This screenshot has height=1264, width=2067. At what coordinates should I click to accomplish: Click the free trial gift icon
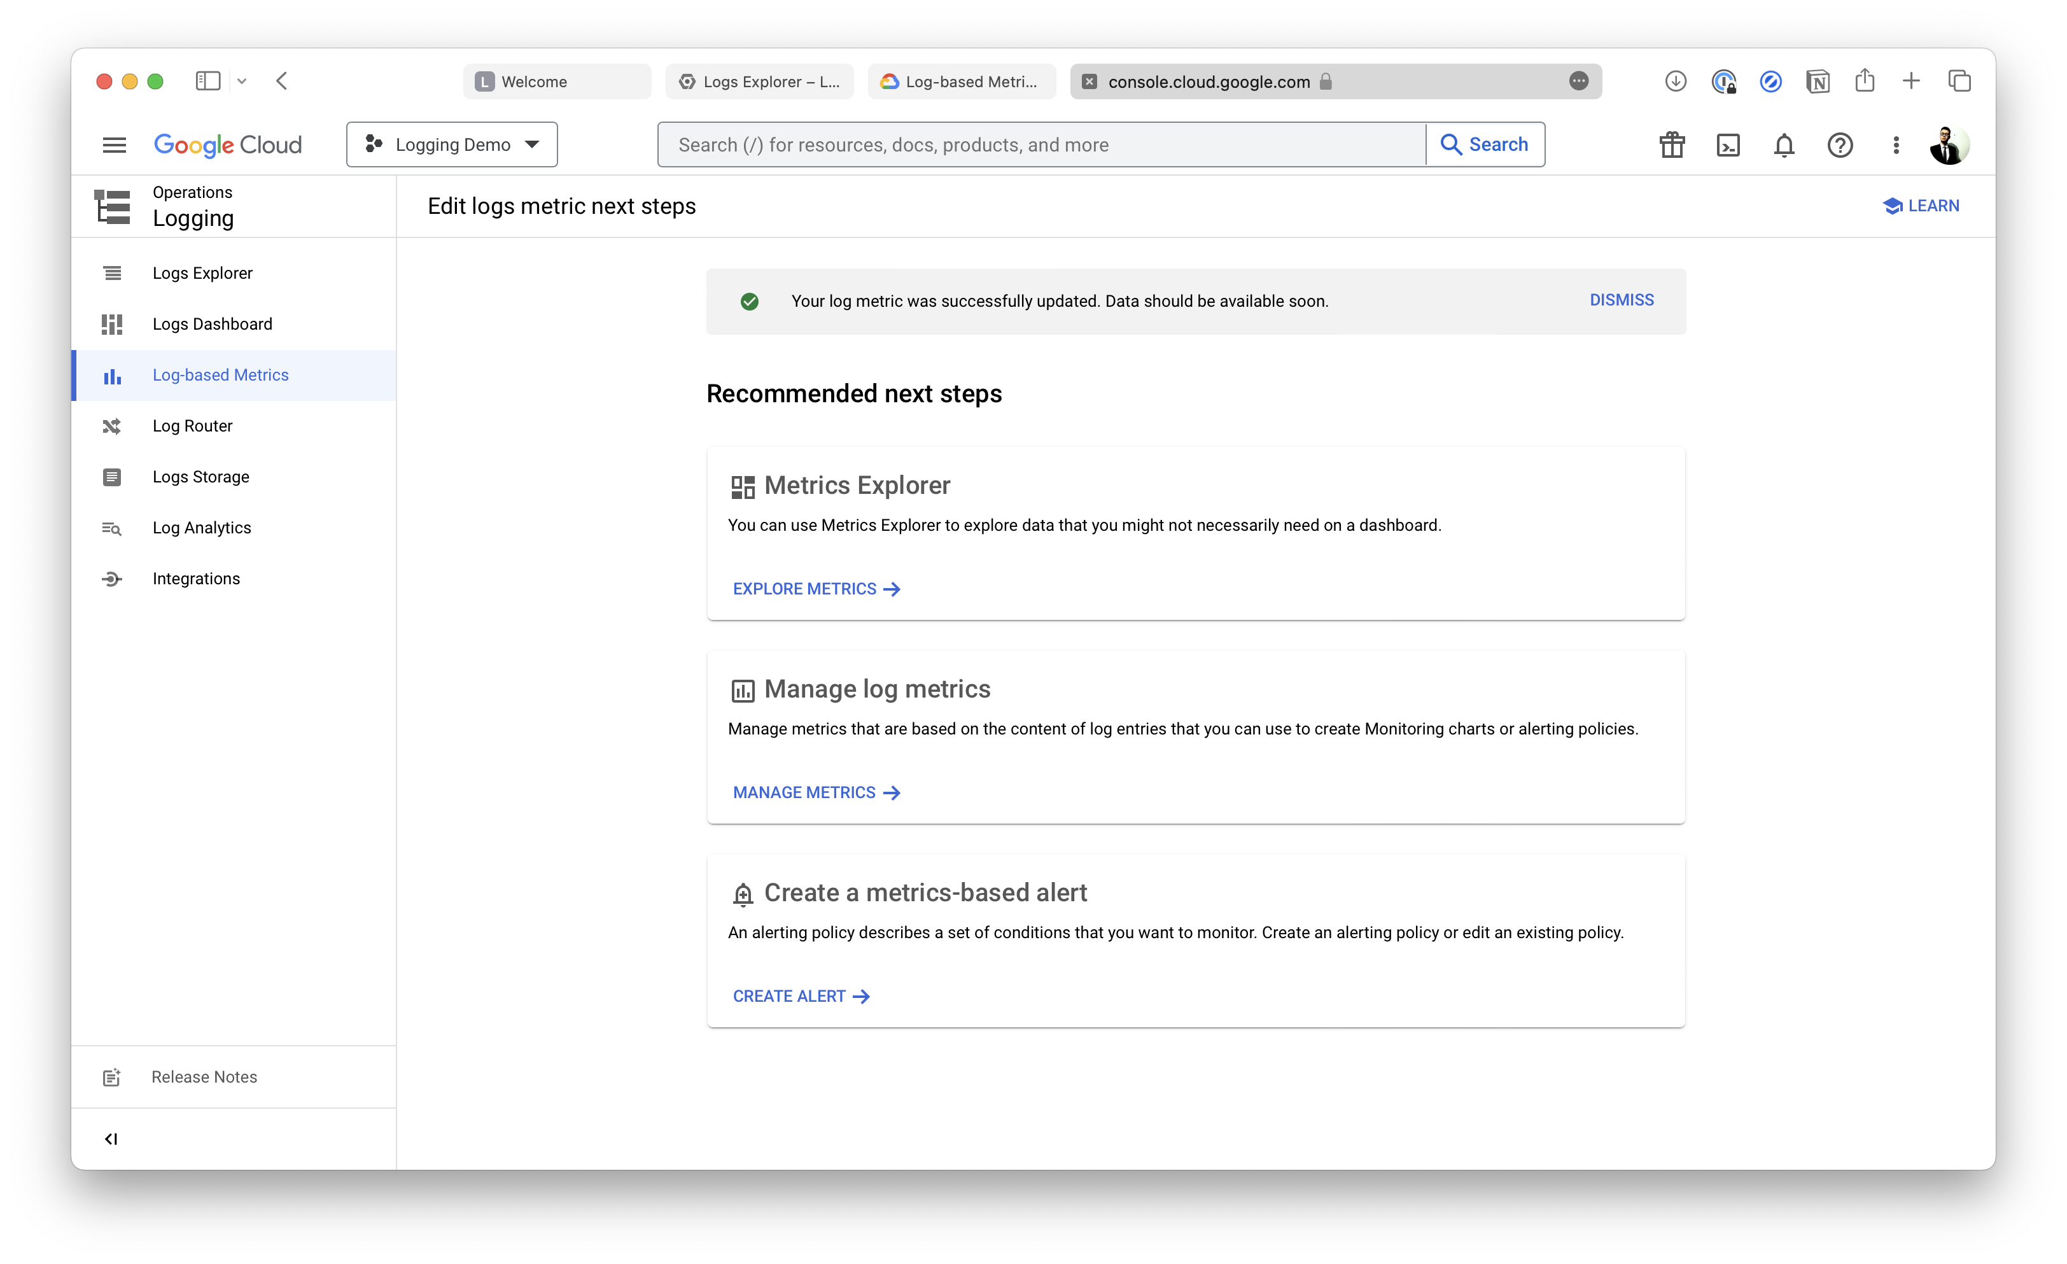point(1672,145)
